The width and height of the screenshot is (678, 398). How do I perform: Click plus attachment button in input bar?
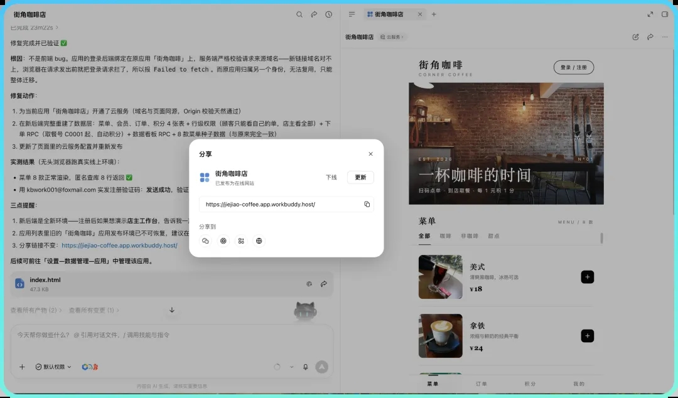(x=22, y=367)
